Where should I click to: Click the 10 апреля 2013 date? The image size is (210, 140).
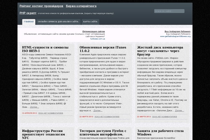point(29,113)
